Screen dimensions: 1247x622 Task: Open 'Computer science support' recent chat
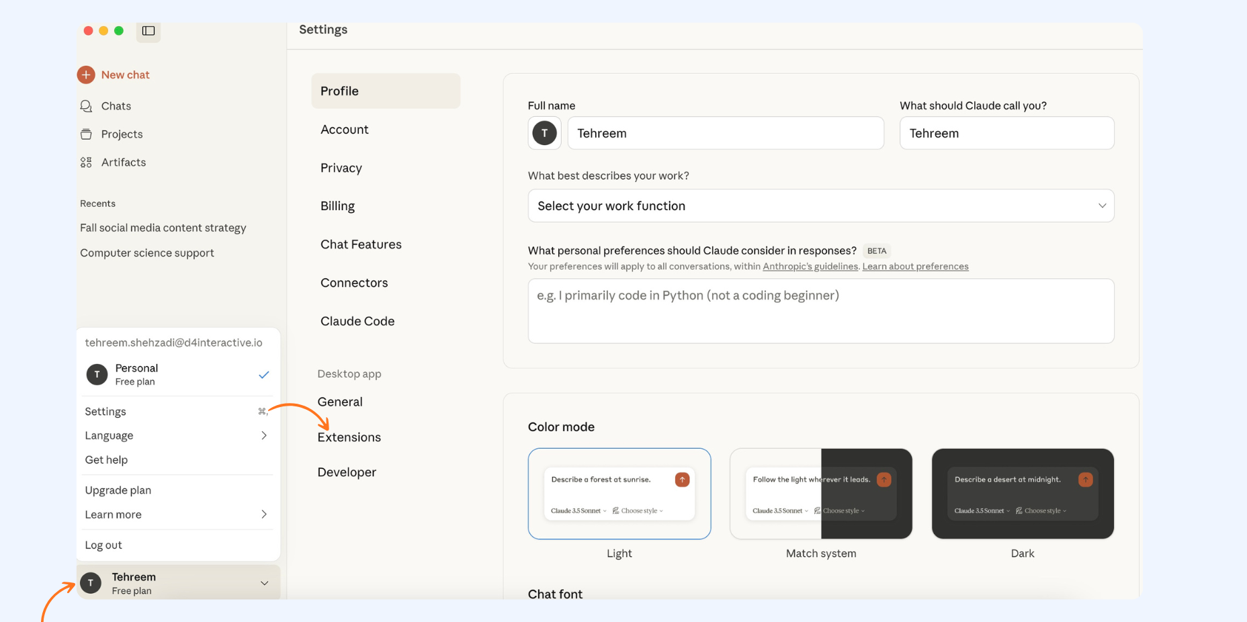(147, 253)
